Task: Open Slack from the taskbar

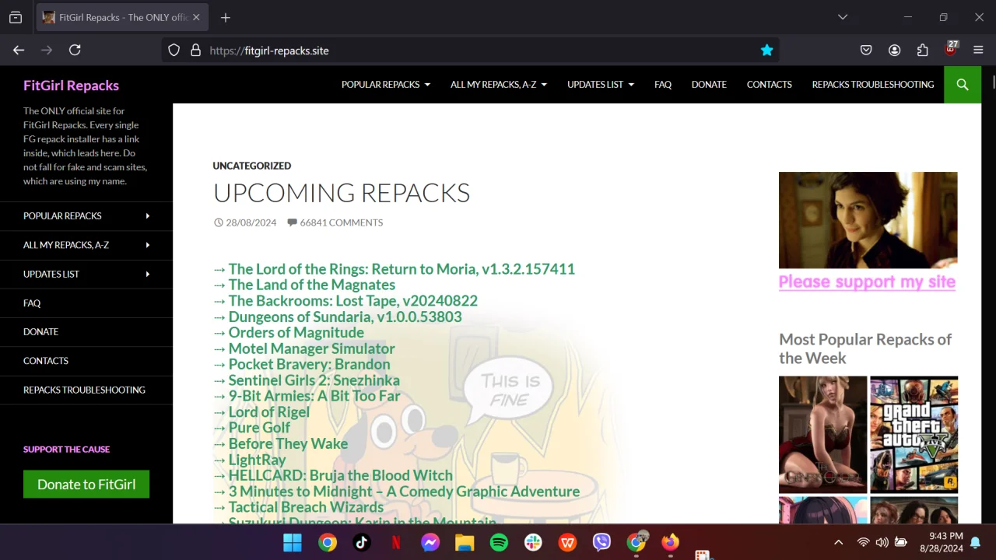Action: (x=533, y=542)
